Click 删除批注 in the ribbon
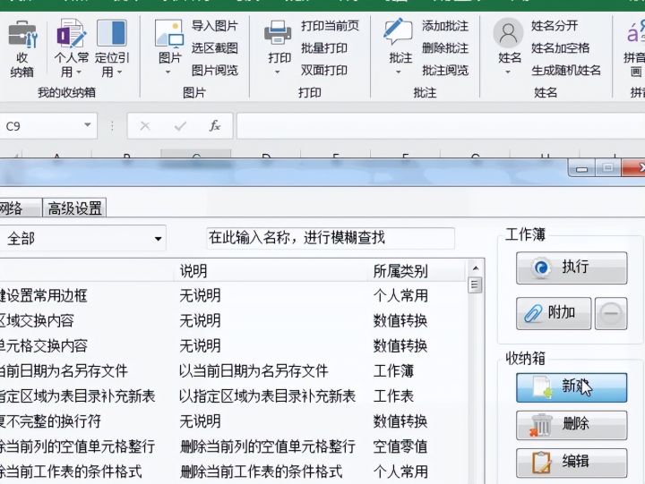Viewport: 645px width, 484px height. (x=445, y=48)
